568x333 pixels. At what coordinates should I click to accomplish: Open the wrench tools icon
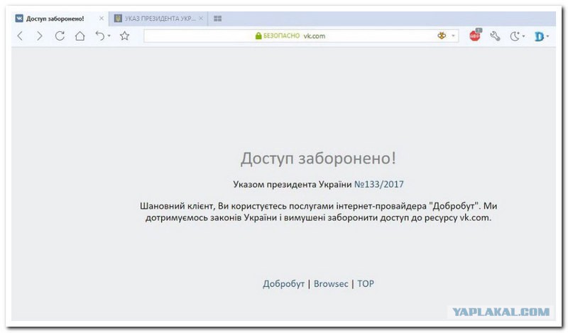click(x=495, y=36)
